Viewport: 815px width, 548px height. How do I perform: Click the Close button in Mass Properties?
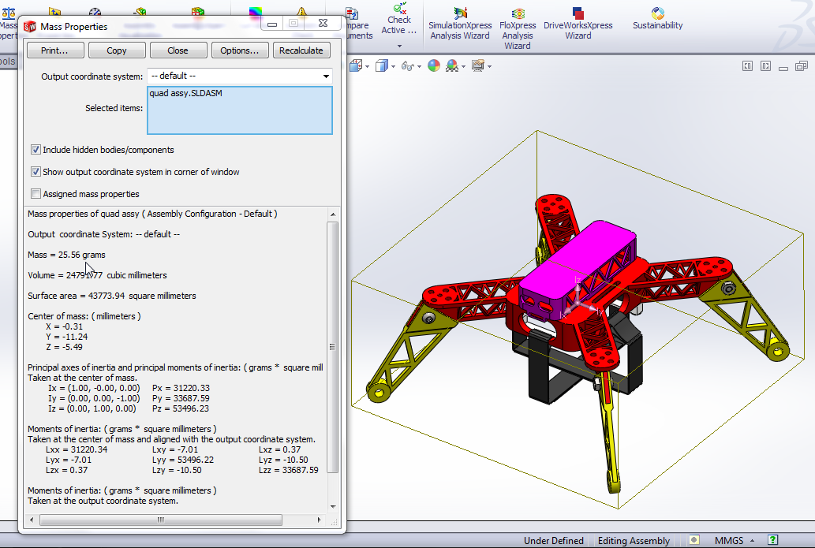pyautogui.click(x=178, y=50)
